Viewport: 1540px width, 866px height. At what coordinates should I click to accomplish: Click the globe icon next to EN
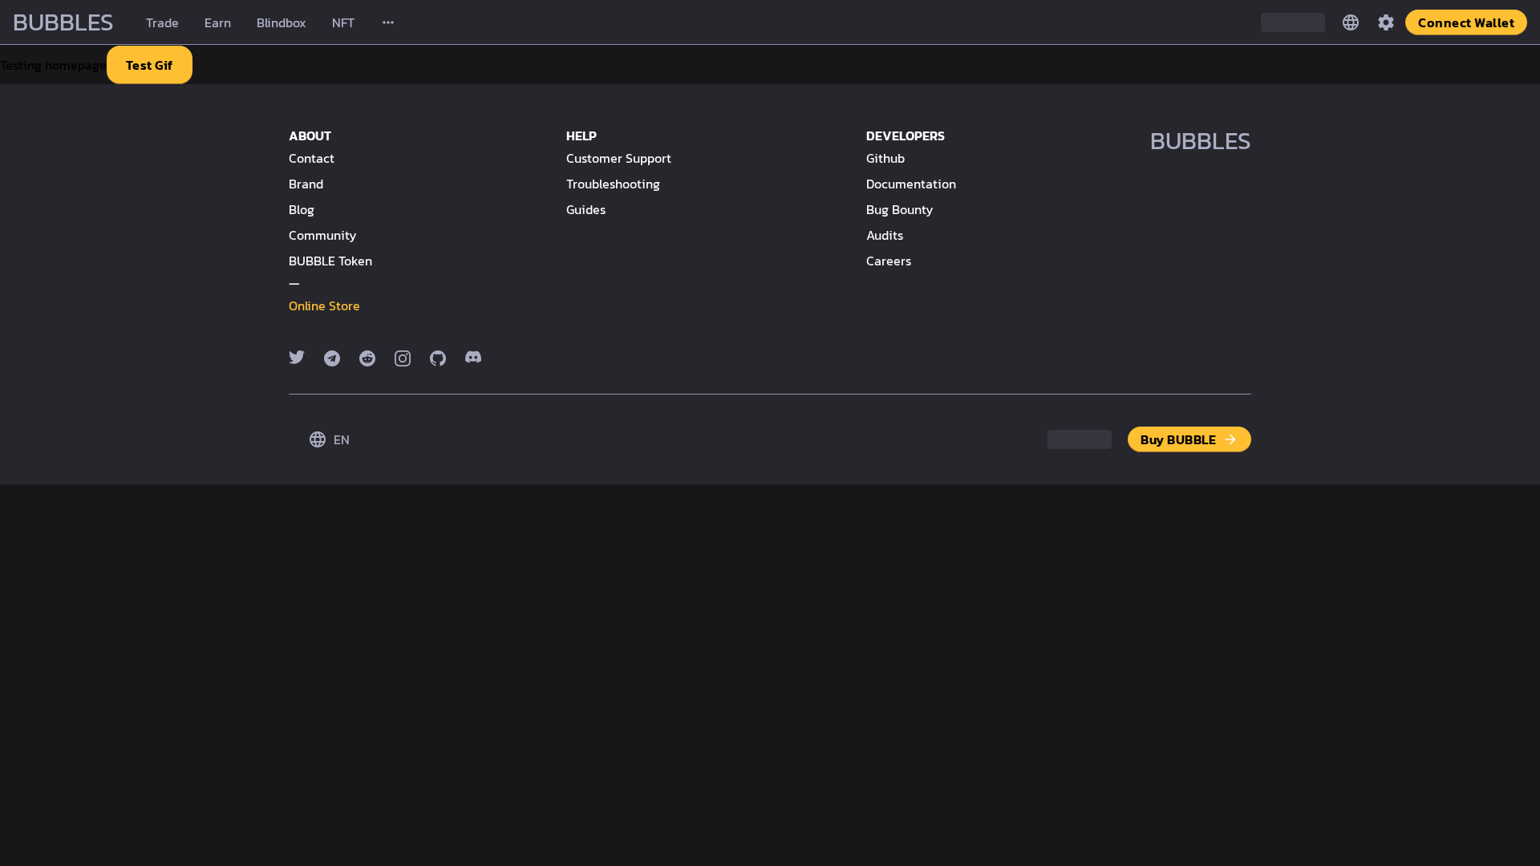tap(318, 439)
